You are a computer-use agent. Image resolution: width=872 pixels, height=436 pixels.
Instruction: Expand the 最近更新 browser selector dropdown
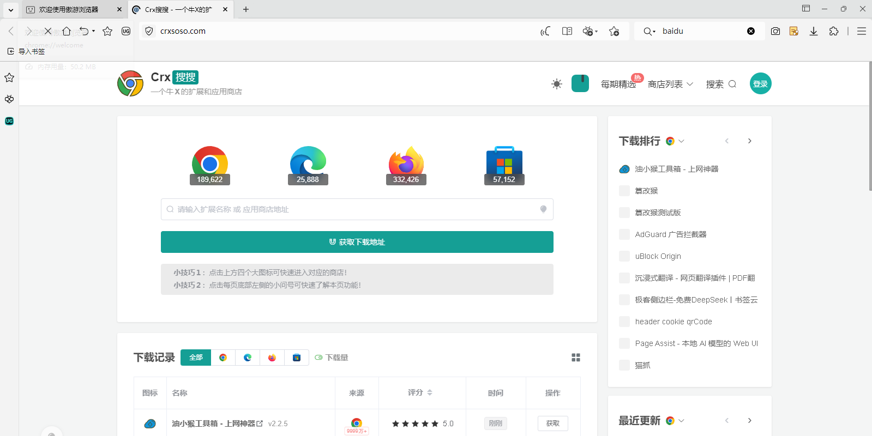[x=675, y=421]
